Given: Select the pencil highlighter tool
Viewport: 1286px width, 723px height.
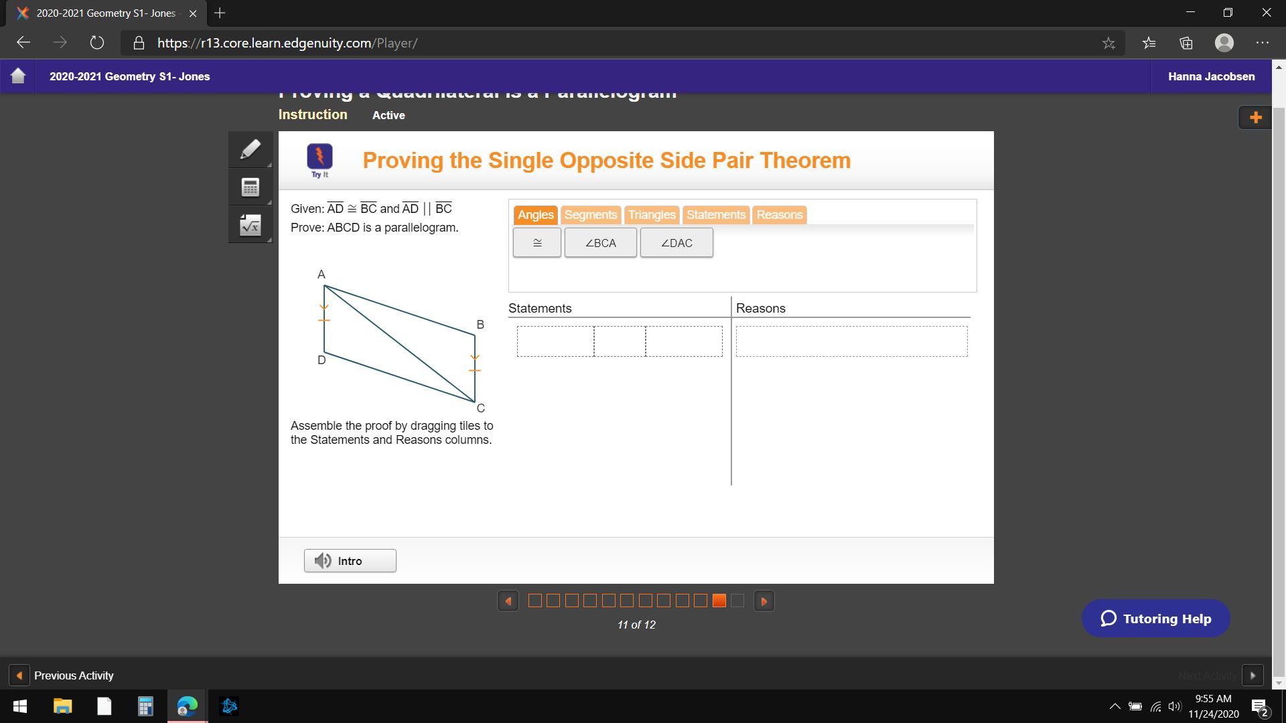Looking at the screenshot, I should point(250,149).
